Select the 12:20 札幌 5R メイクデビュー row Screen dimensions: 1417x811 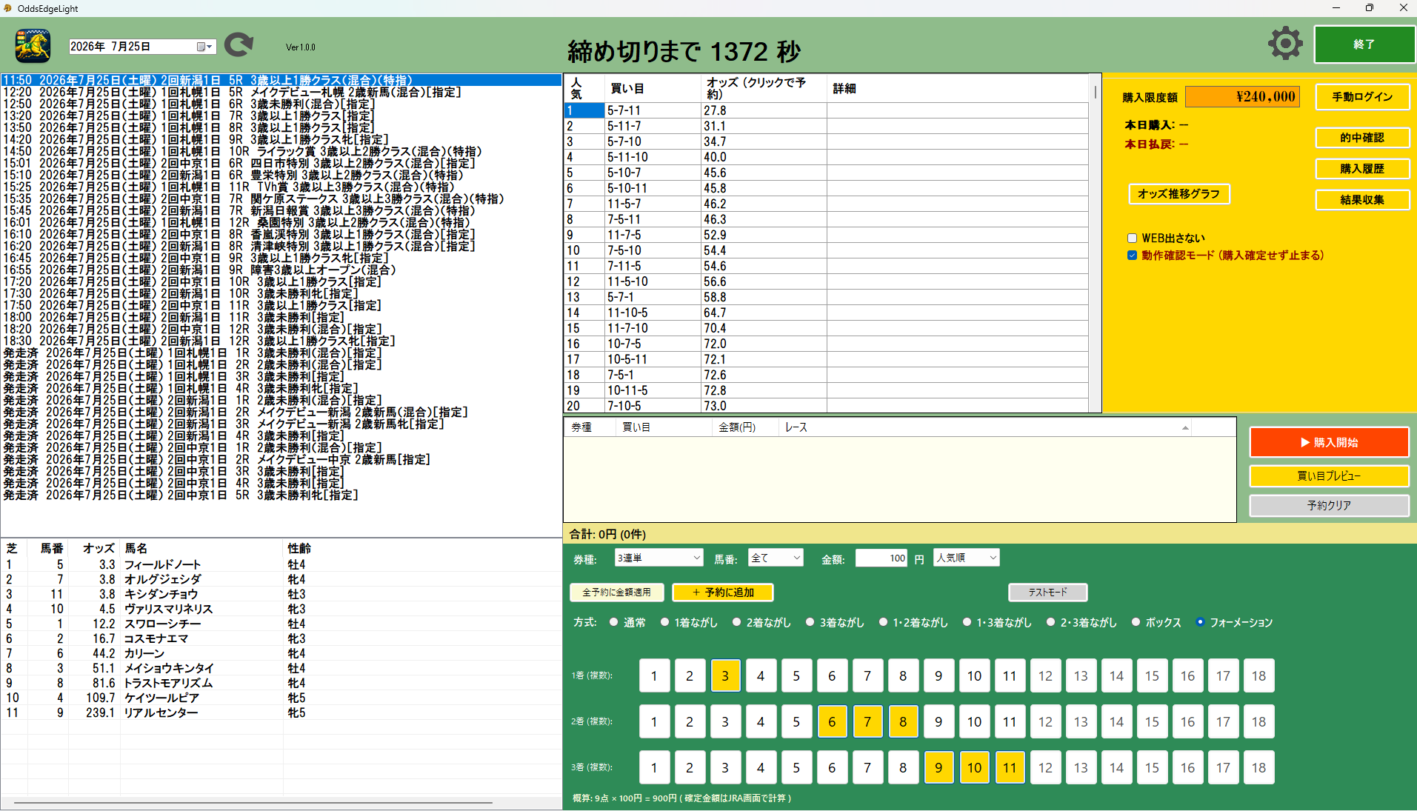pos(281,92)
